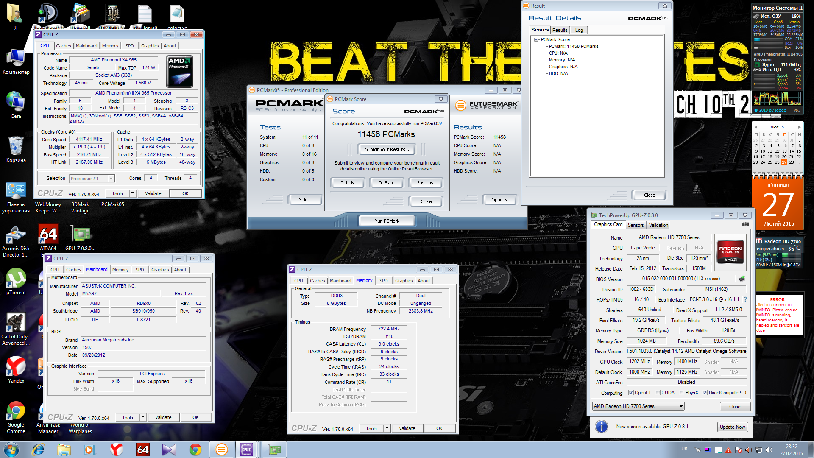Go to previous month in calendar gadget
The width and height of the screenshot is (814, 458).
(756, 127)
